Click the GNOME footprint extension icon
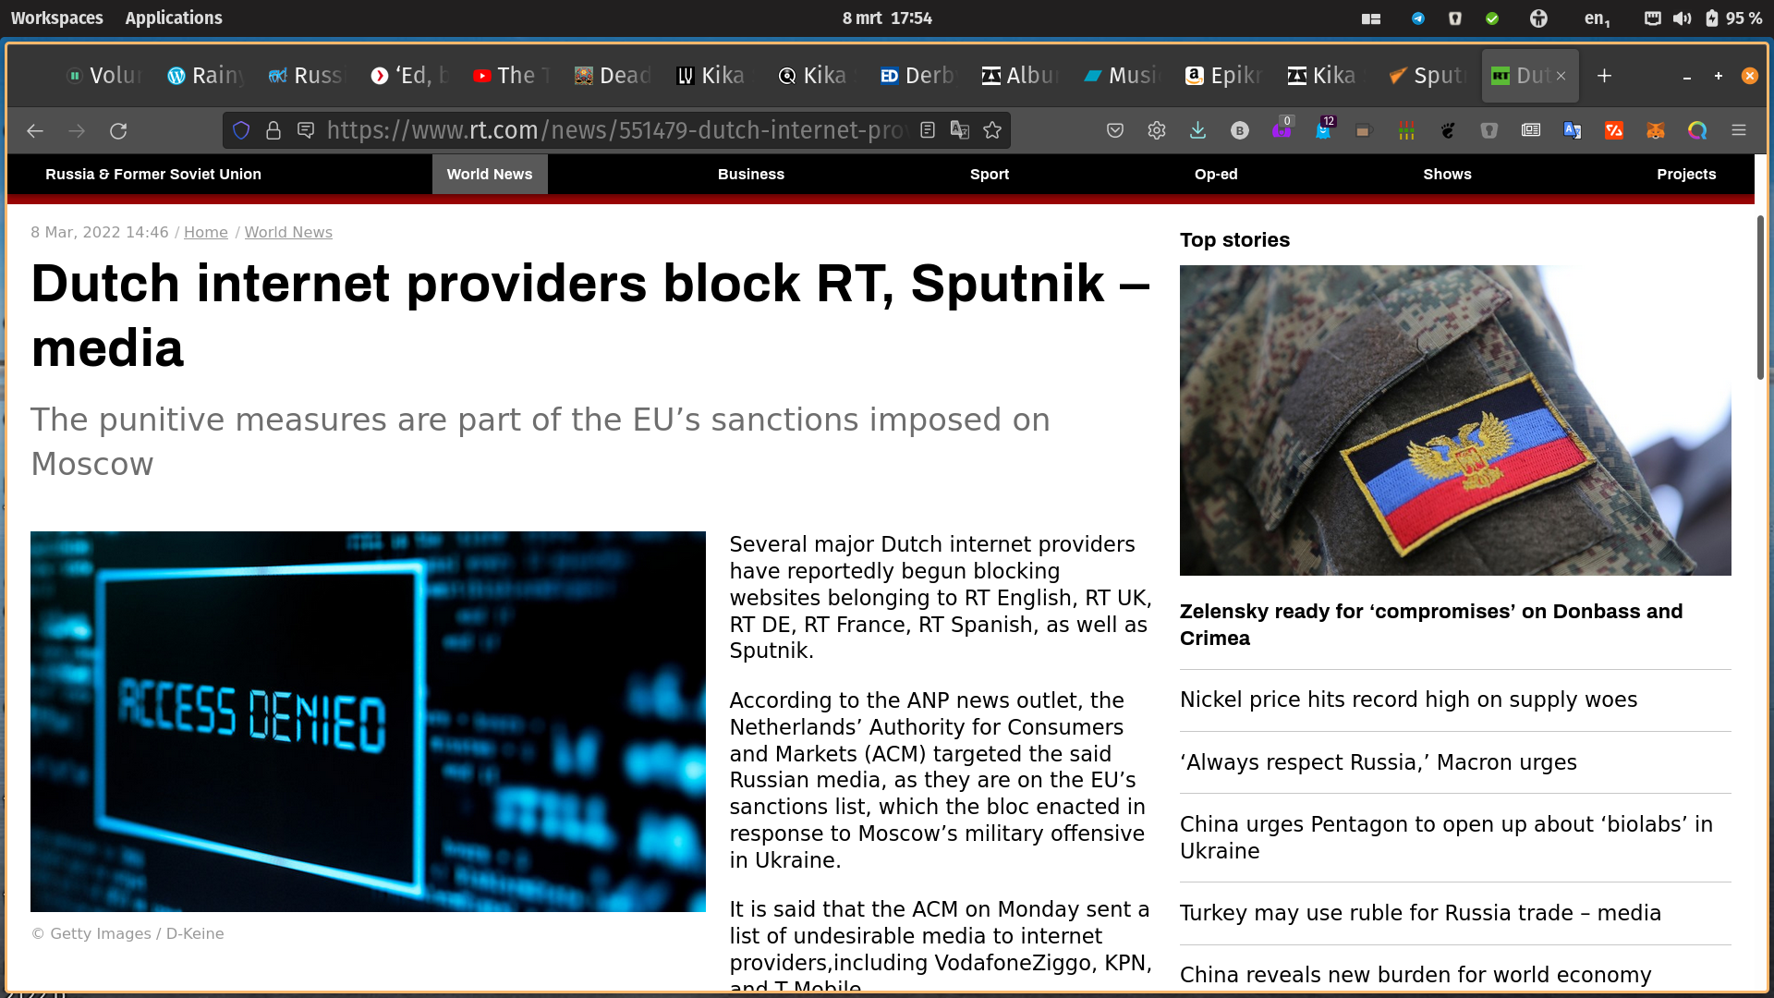This screenshot has width=1774, height=998. (1448, 131)
